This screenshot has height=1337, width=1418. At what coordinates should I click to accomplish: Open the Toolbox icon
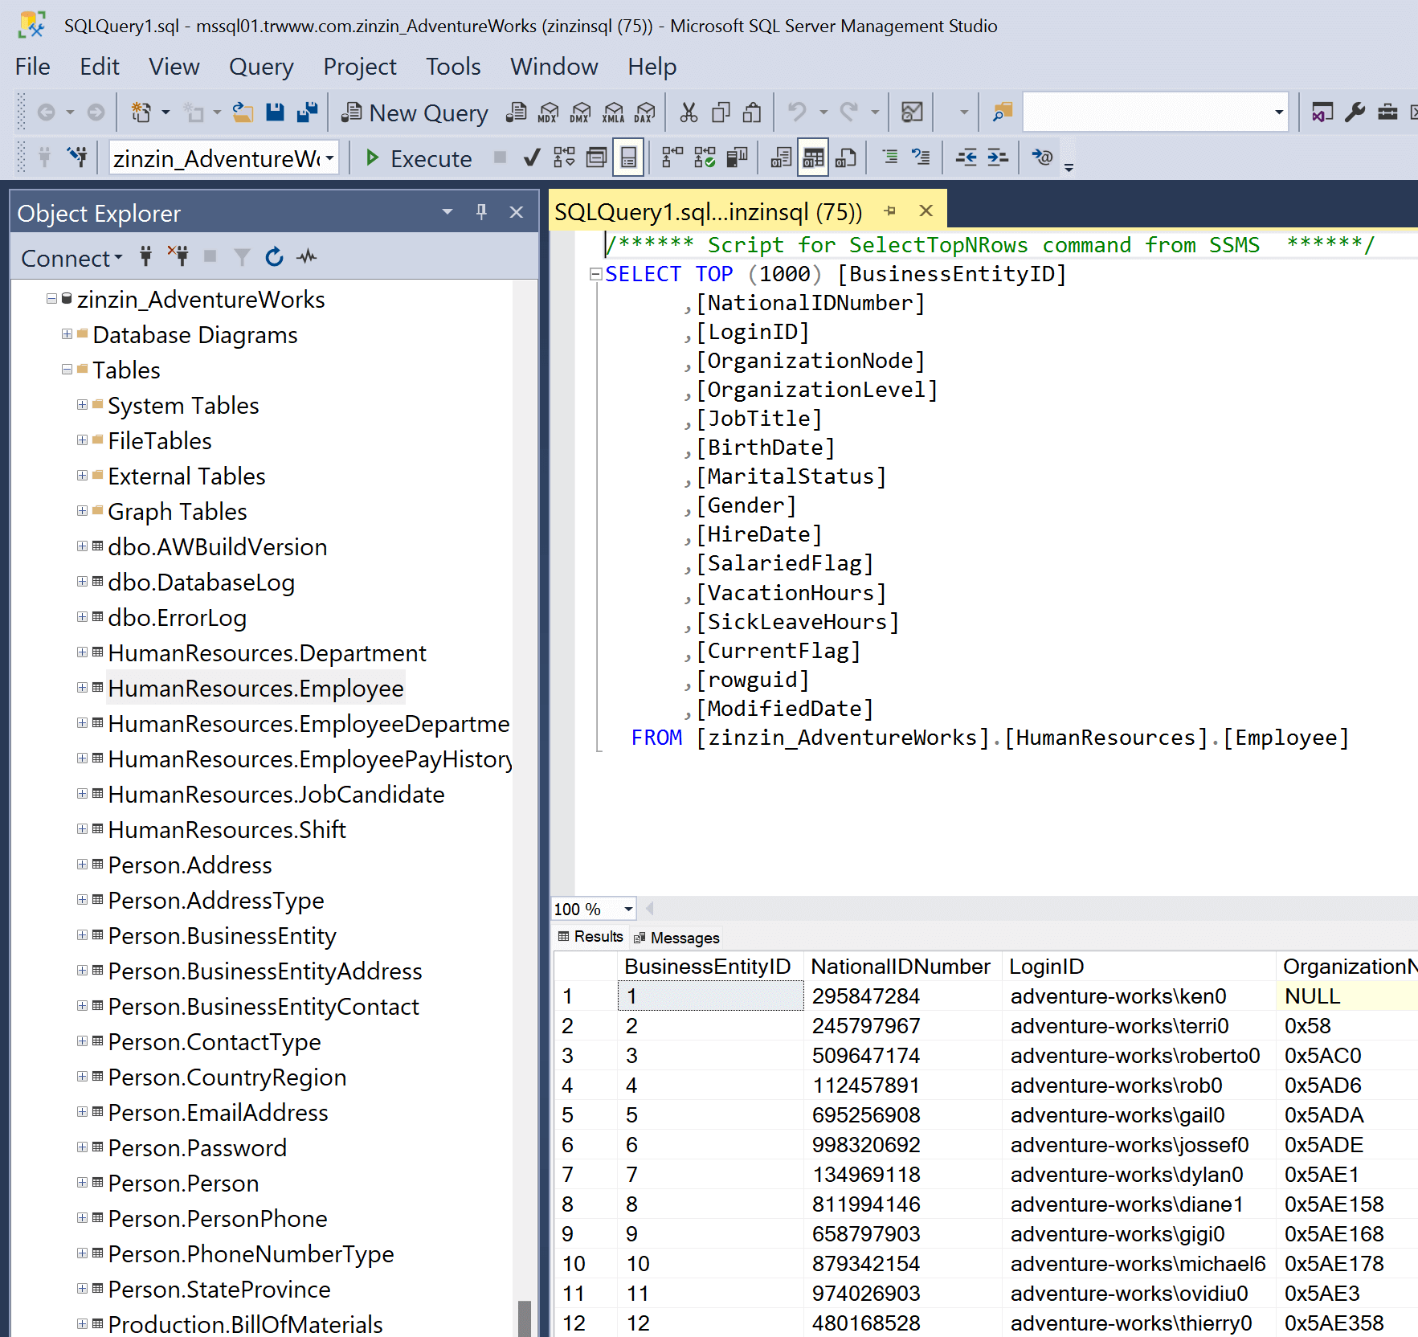point(1387,112)
